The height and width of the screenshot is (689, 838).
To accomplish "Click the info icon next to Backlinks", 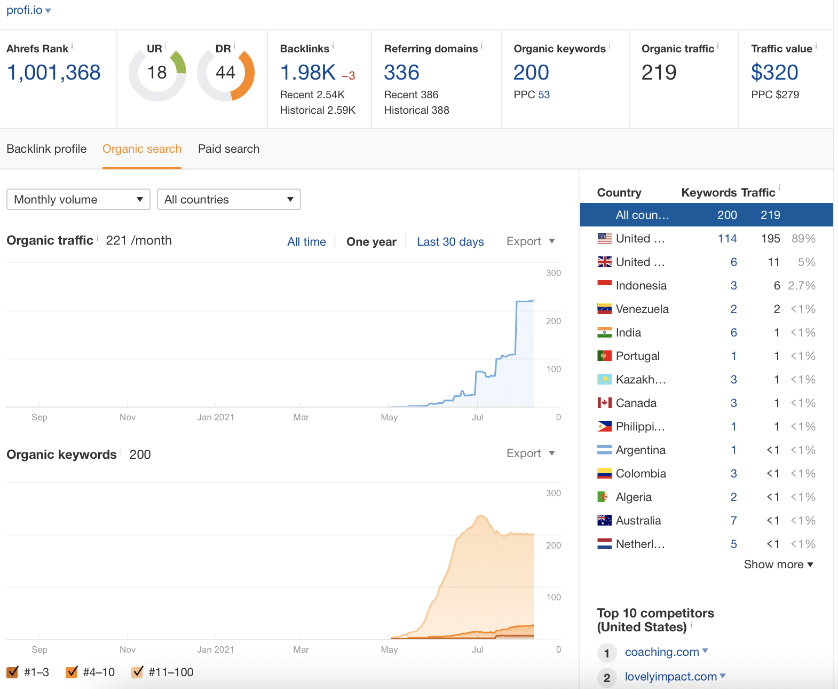I will 333,46.
